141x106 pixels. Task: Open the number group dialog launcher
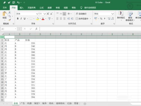click(x=114, y=24)
